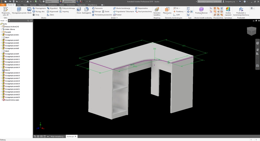The width and height of the screenshot is (260, 141).
Task: Switch to the Narzędzia ribbon tab
Action: pyautogui.click(x=42, y=5)
